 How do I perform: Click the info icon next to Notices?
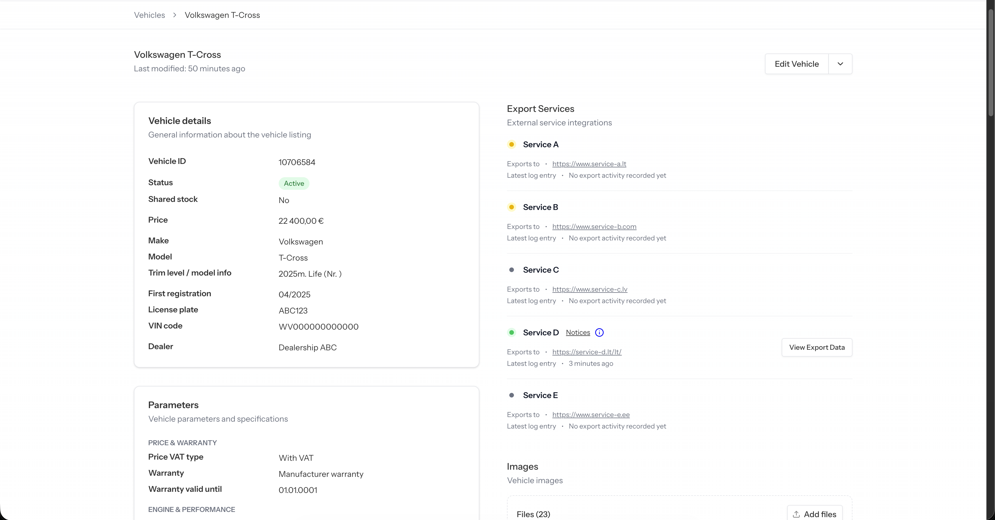(599, 332)
